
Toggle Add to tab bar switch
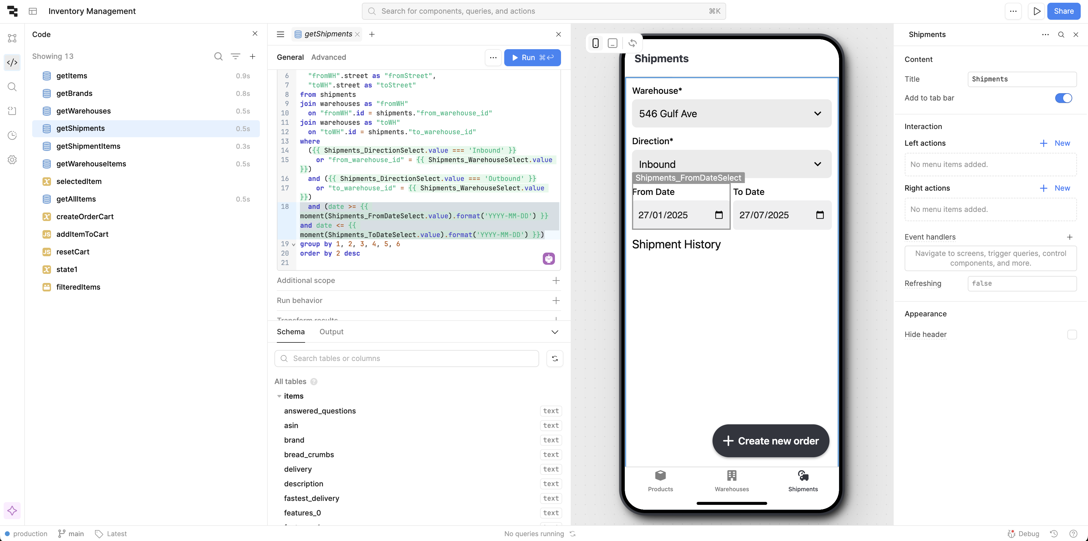tap(1063, 98)
